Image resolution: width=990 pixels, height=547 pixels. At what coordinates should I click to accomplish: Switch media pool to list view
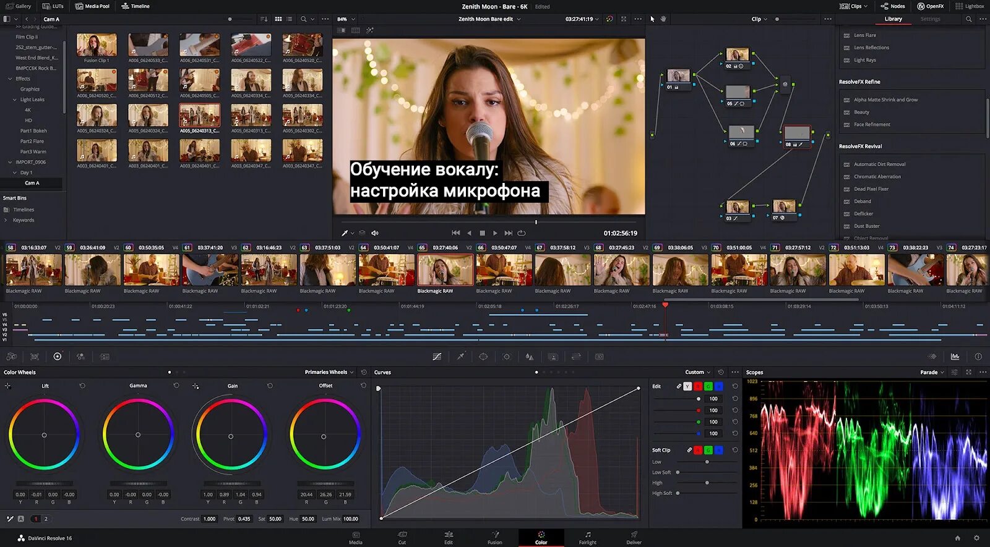point(290,19)
